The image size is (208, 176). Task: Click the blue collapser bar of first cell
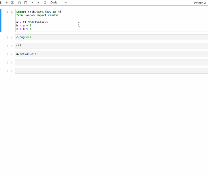(1, 20)
